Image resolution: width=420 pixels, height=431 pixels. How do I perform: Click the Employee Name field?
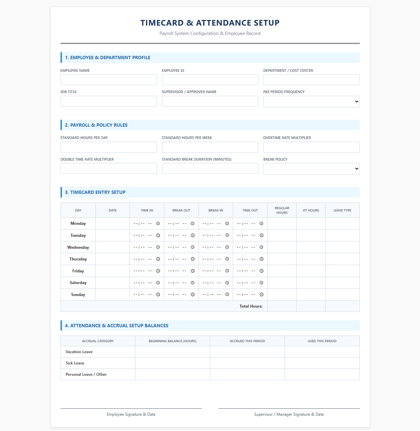108,79
